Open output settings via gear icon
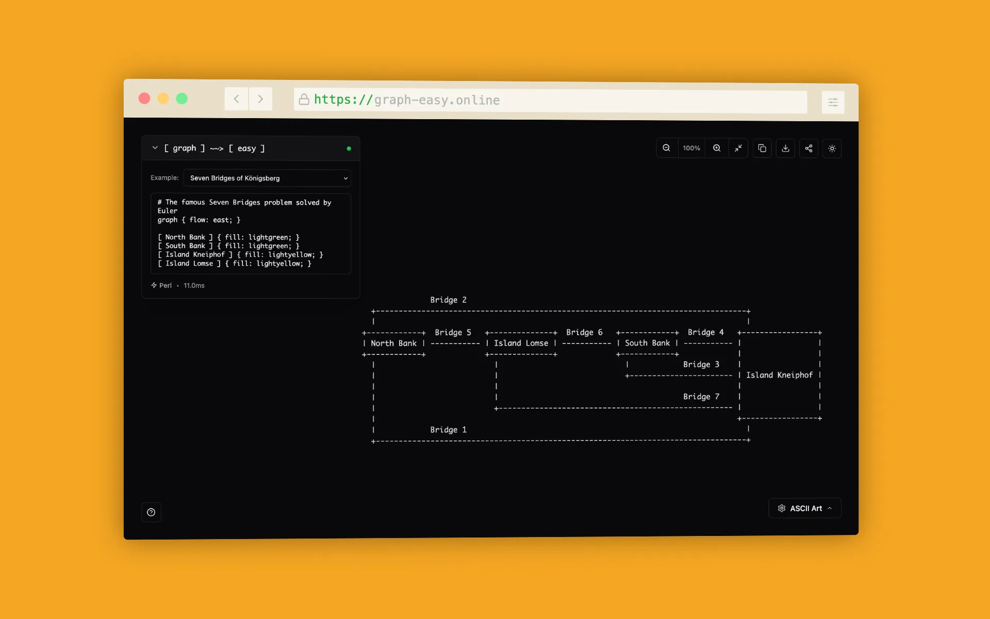990x619 pixels. click(x=781, y=508)
